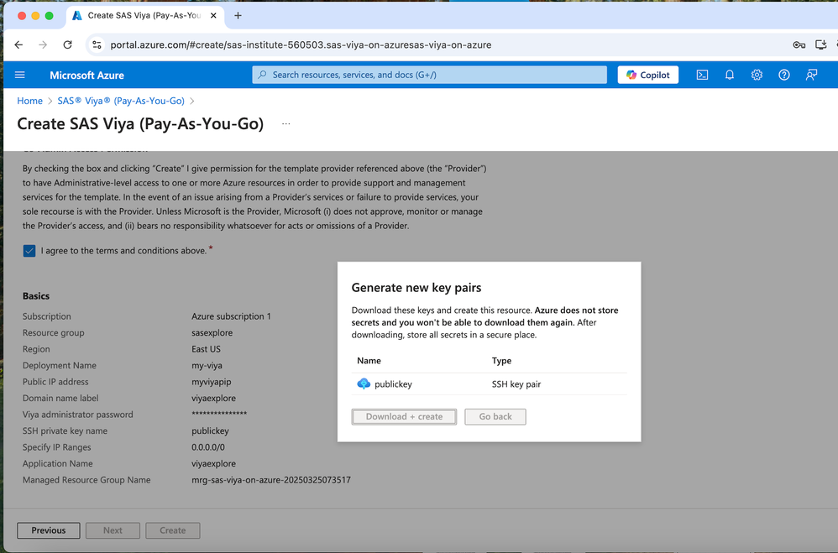Click the Type column header
Screen dimensions: 838x553
pos(501,361)
